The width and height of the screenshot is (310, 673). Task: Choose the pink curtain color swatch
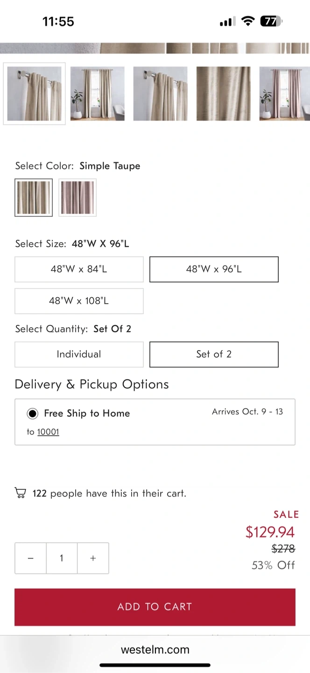[77, 198]
